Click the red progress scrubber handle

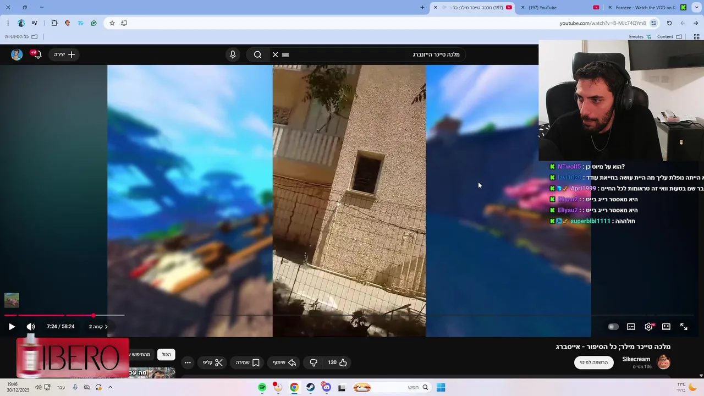click(x=94, y=315)
